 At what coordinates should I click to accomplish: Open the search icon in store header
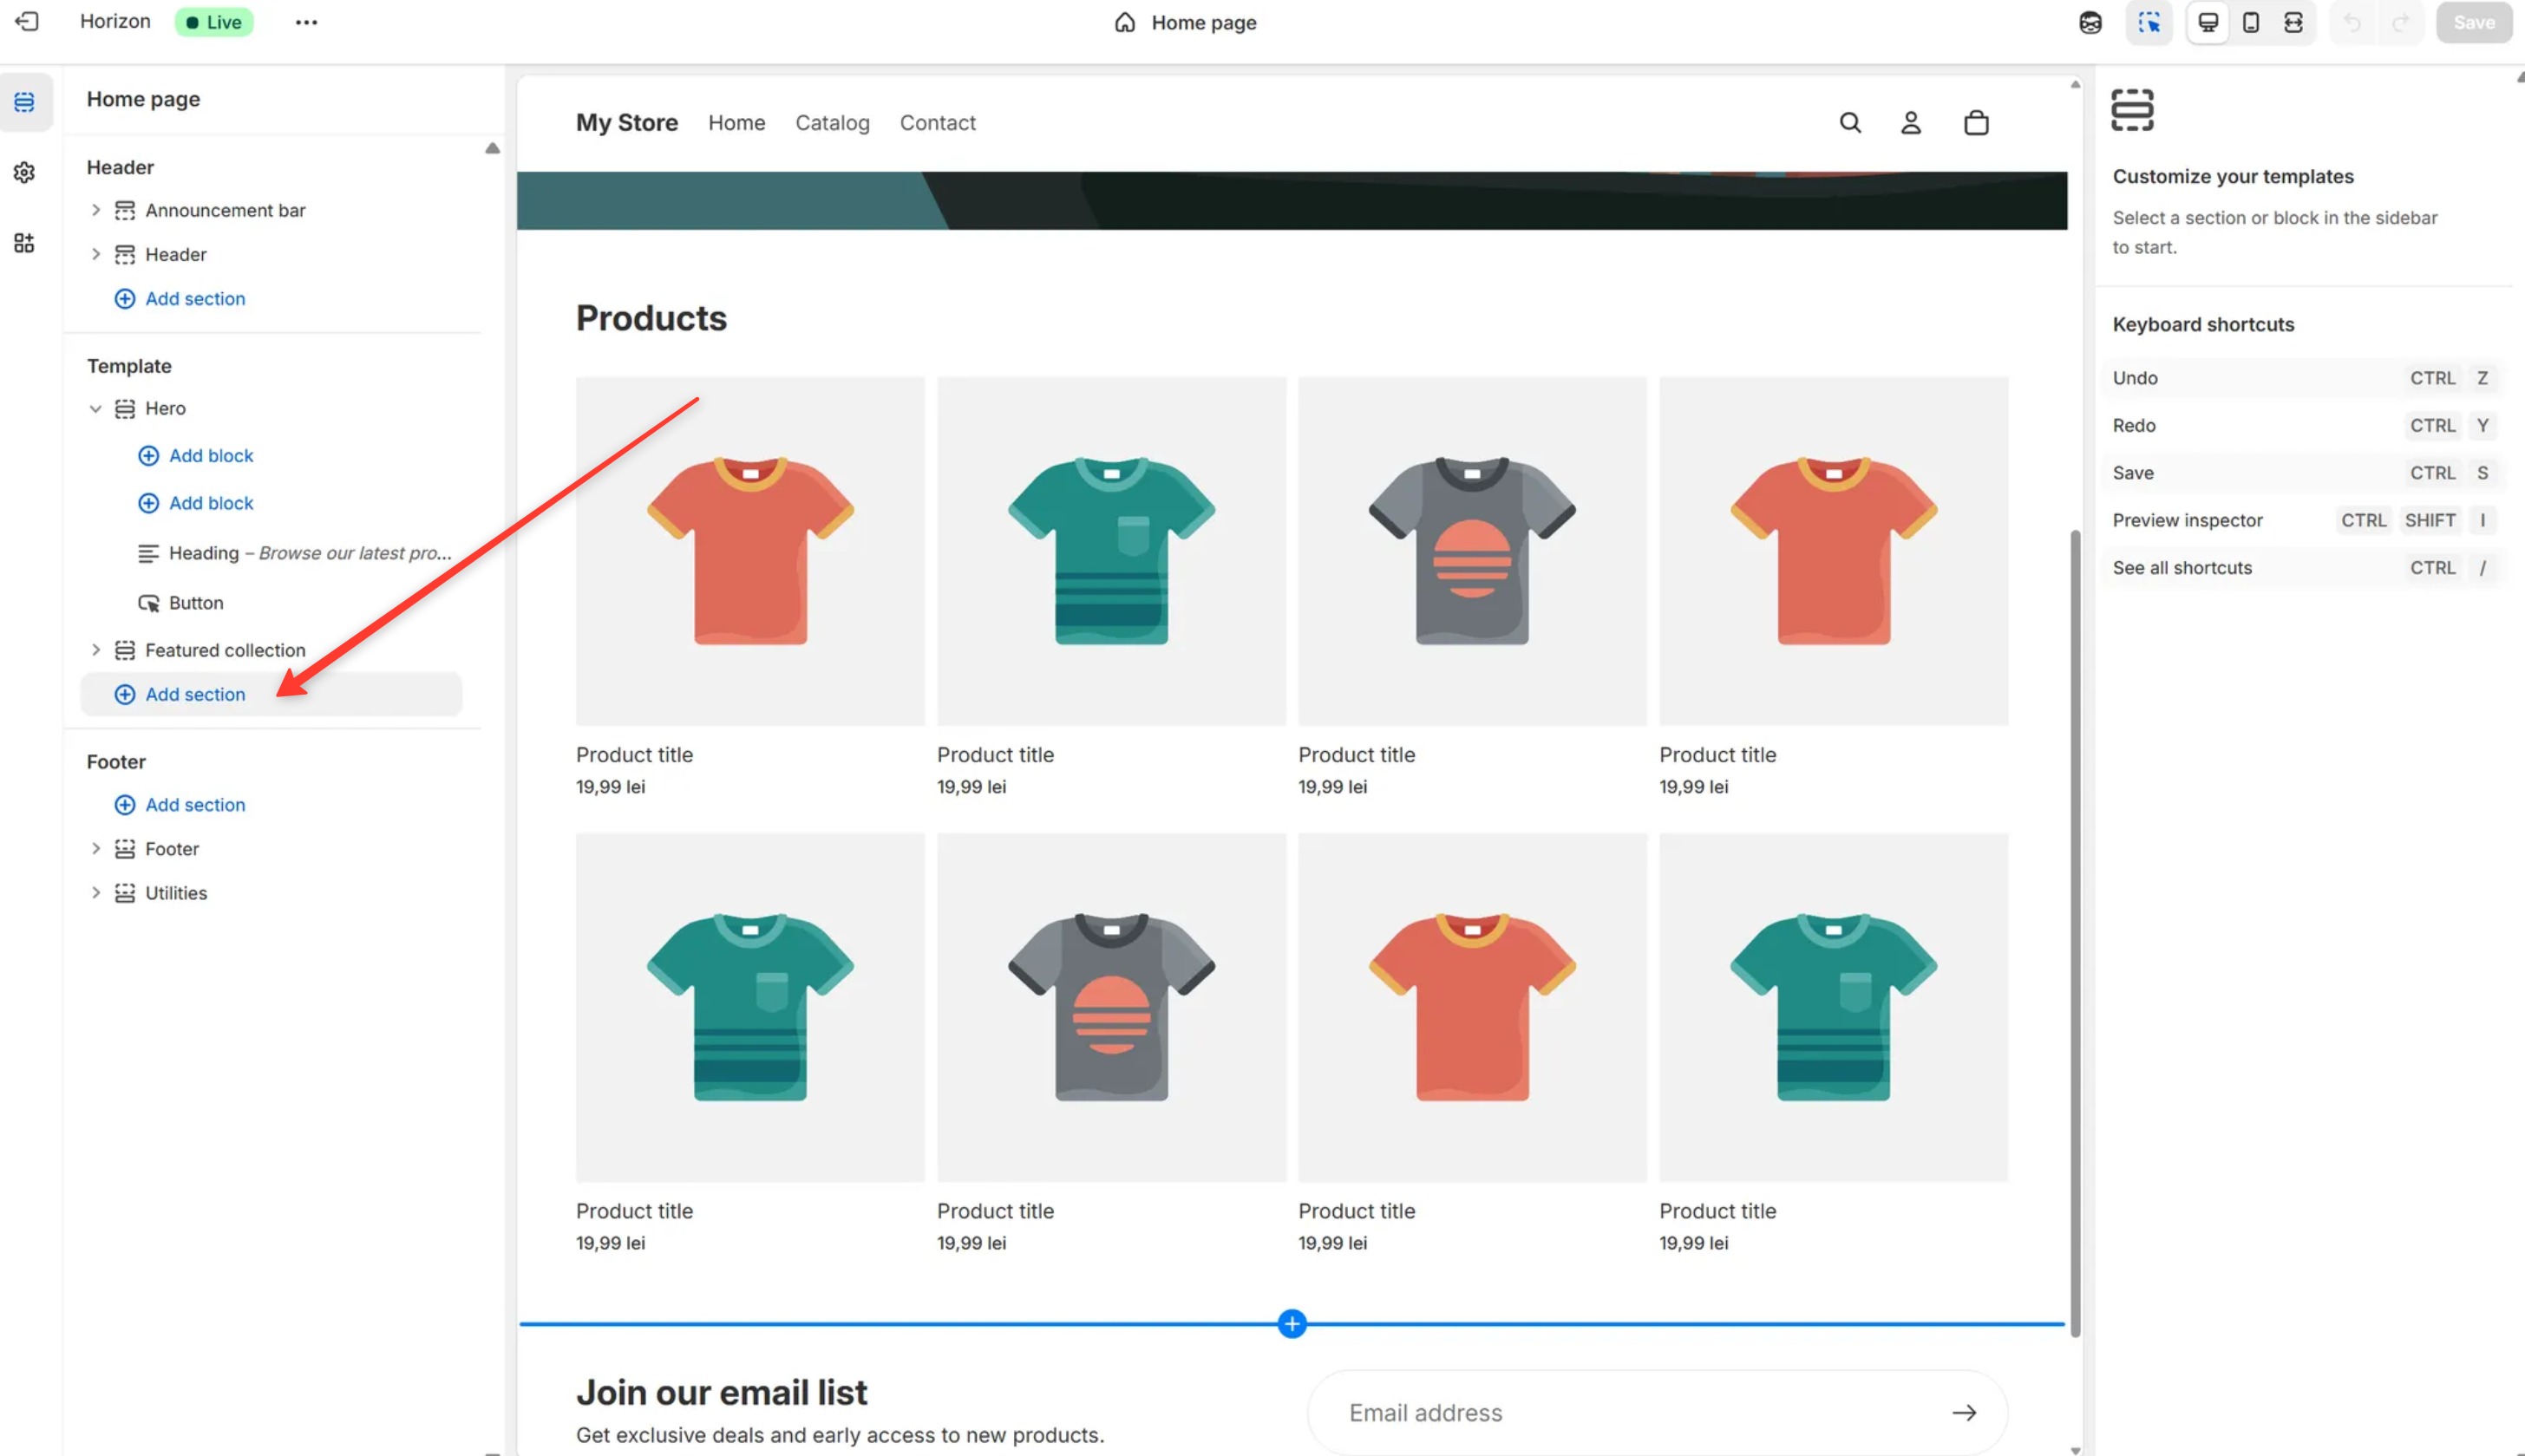(x=1850, y=123)
